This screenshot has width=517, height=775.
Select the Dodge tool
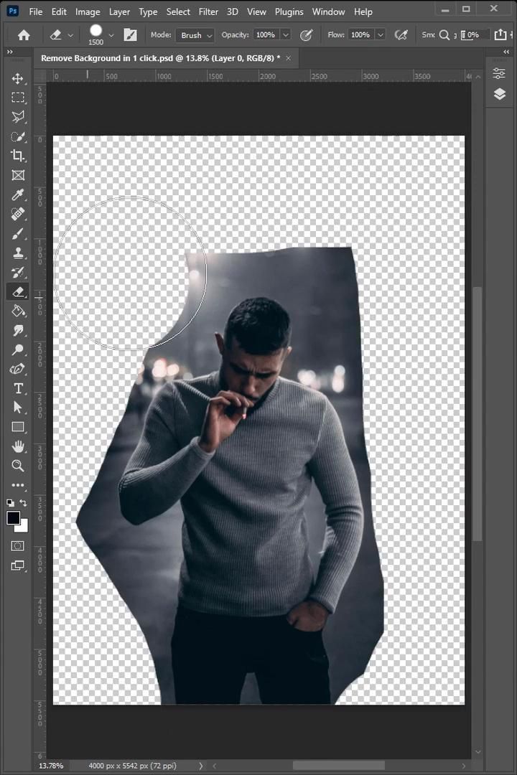[x=18, y=350]
